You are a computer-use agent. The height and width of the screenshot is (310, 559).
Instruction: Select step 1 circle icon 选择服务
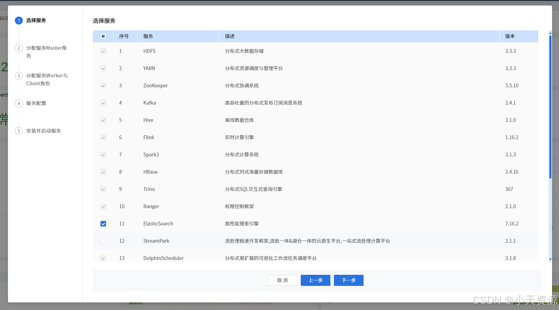click(19, 20)
